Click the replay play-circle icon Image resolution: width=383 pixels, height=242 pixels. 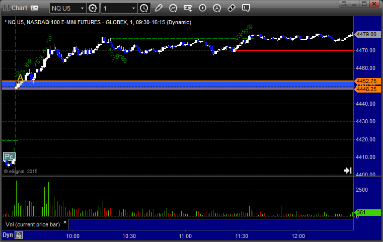point(202,8)
